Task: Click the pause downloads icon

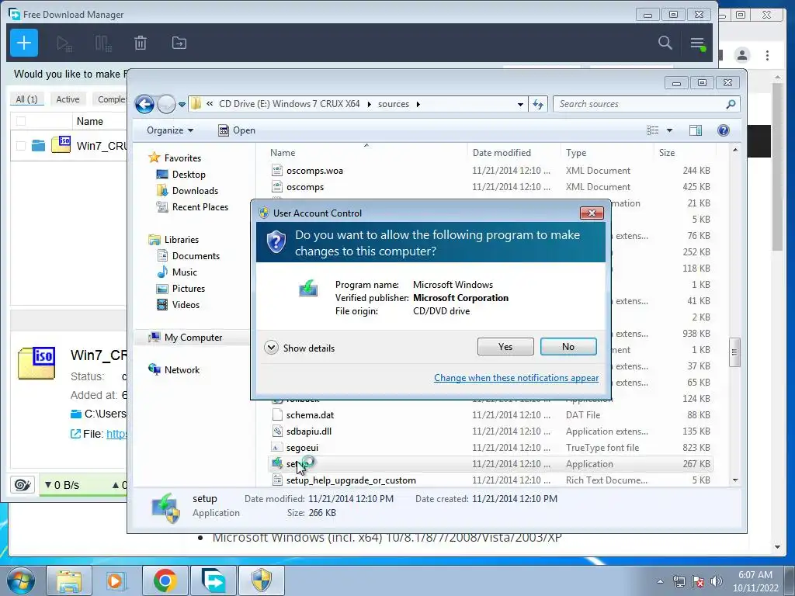Action: click(103, 43)
